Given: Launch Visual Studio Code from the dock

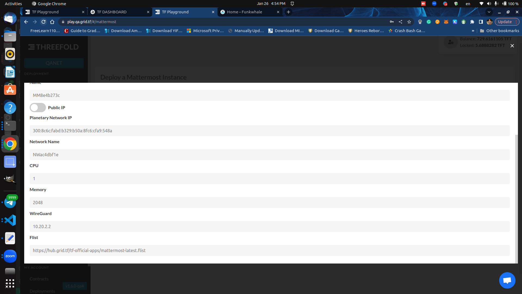Looking at the screenshot, I should [10, 220].
